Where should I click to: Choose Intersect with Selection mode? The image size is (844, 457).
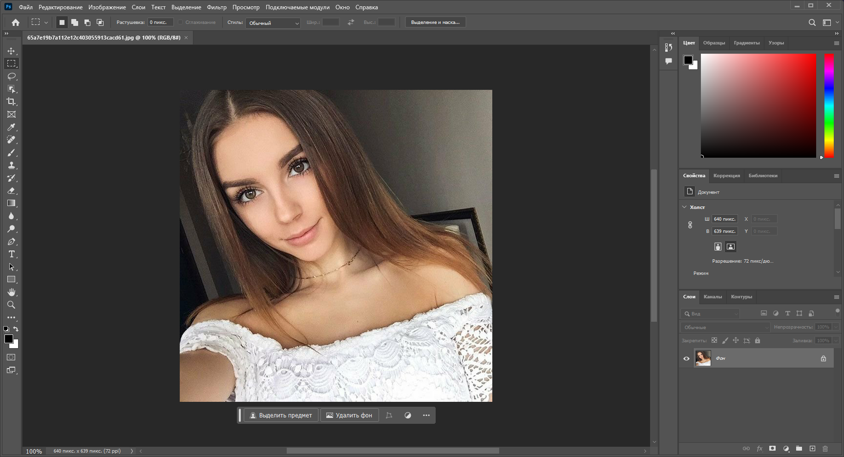click(x=100, y=22)
